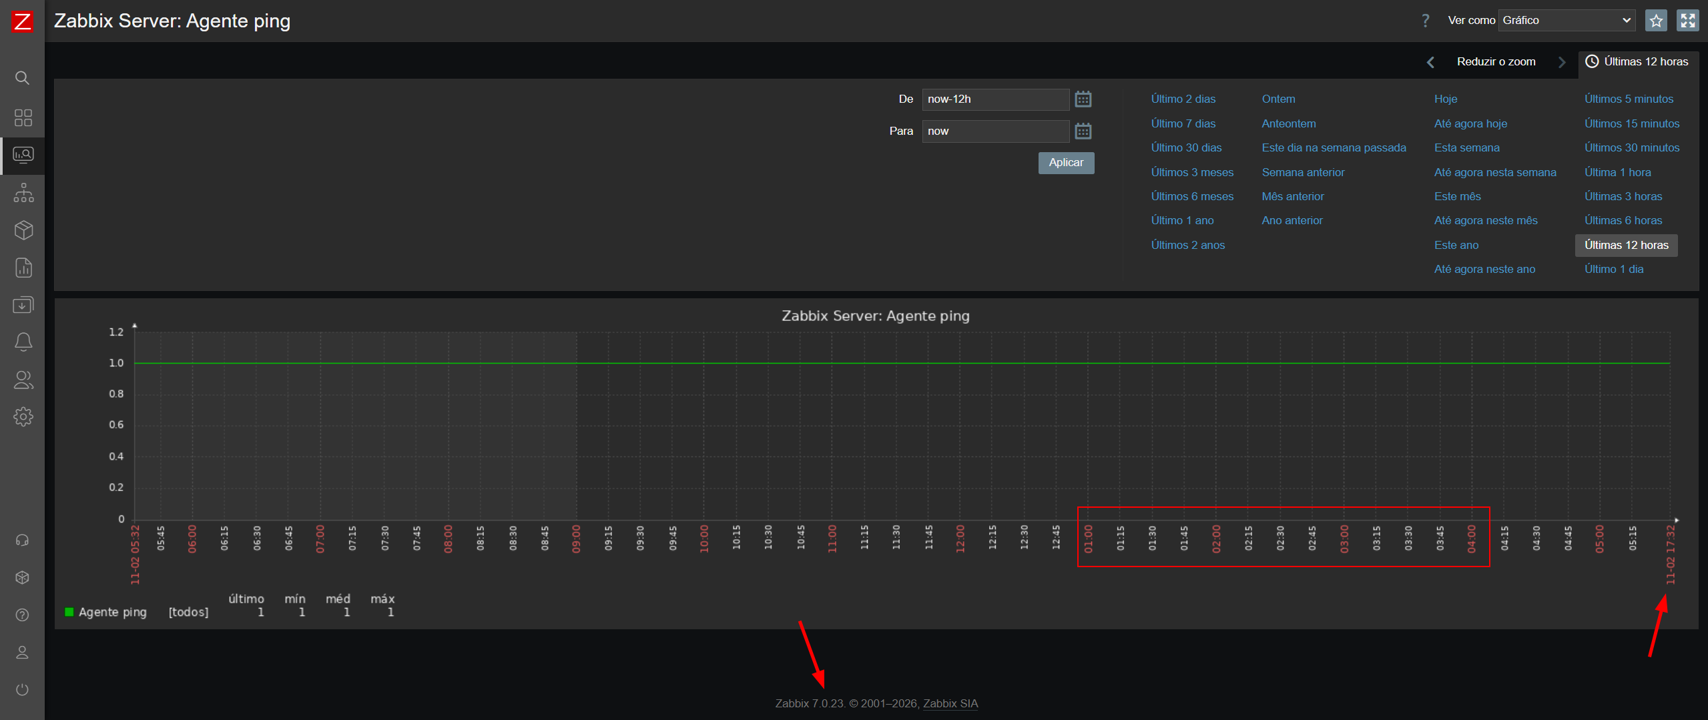This screenshot has height=720, width=1708.
Task: Open calendar picker for the Para field
Action: (x=1083, y=131)
